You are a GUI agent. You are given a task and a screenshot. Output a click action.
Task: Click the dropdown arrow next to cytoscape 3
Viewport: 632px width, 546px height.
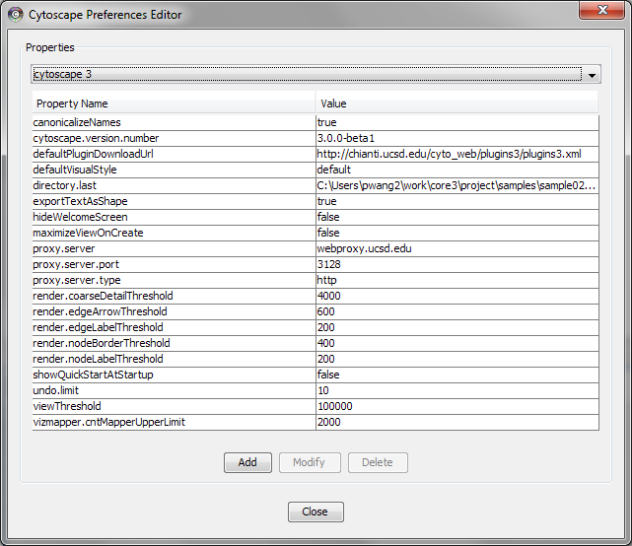coord(592,75)
